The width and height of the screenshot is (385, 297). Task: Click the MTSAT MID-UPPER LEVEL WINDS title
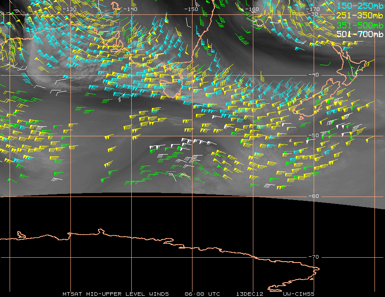[x=115, y=294]
